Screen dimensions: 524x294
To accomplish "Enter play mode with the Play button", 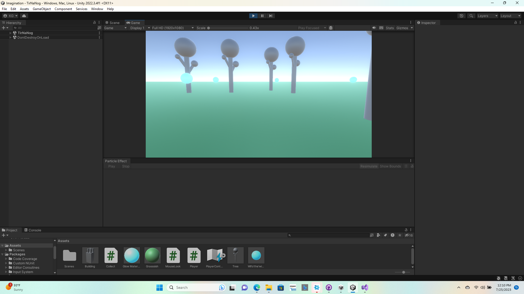I will pos(253,16).
